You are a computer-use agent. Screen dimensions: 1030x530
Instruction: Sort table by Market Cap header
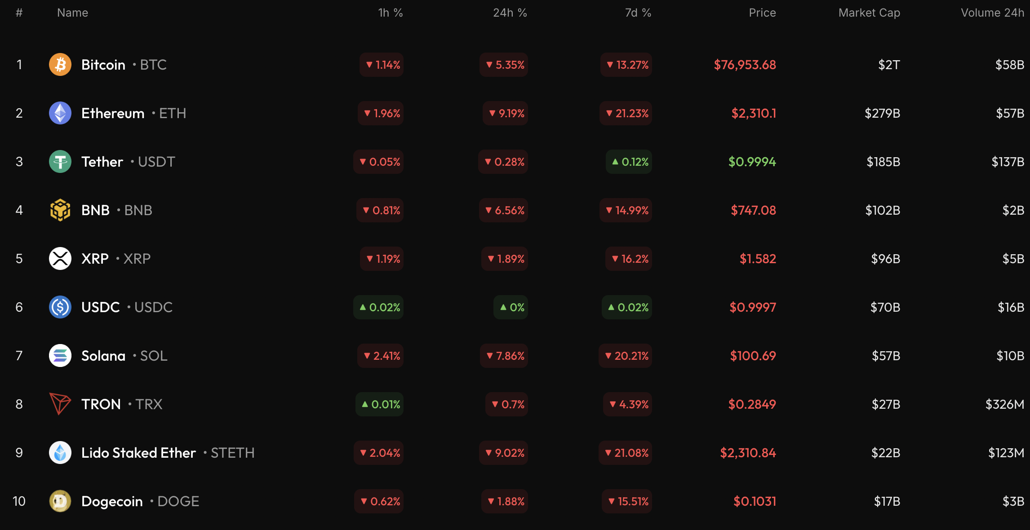pos(869,13)
